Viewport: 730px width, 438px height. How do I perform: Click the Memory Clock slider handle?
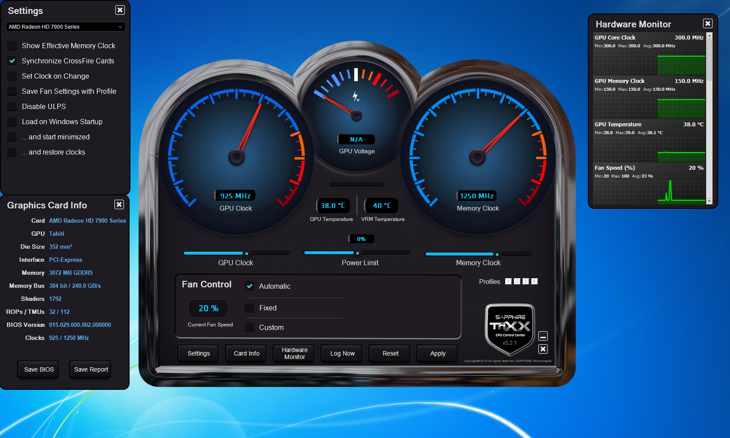[497, 254]
